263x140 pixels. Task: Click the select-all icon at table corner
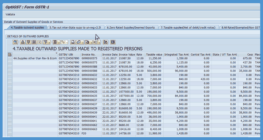(10, 54)
